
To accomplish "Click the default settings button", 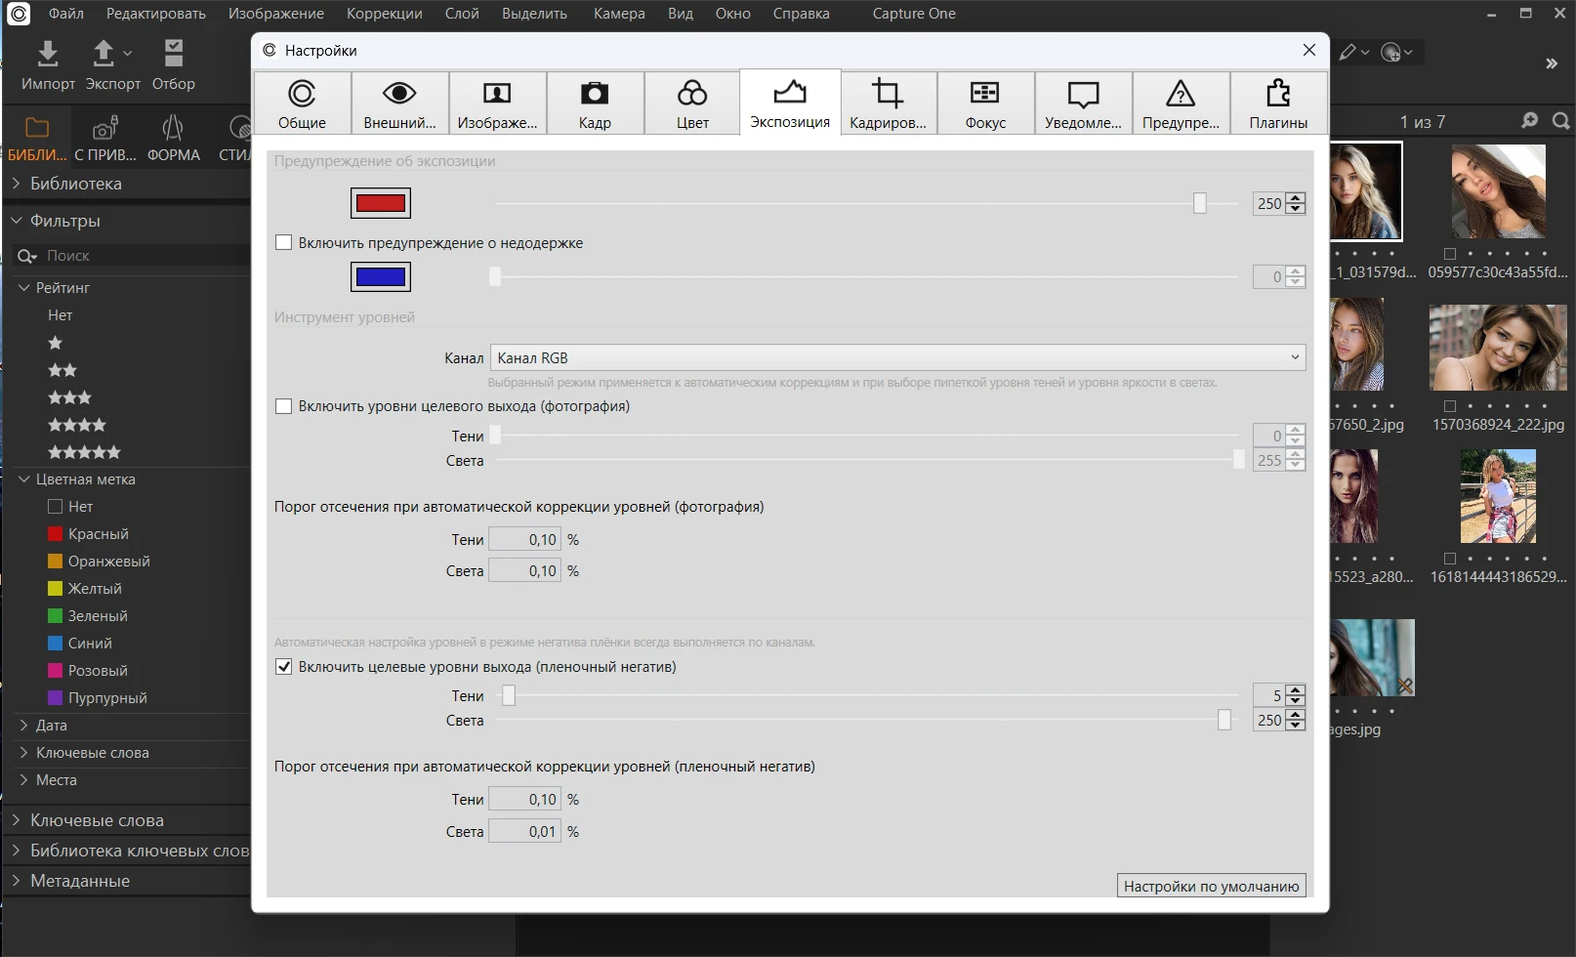I will pyautogui.click(x=1211, y=886).
